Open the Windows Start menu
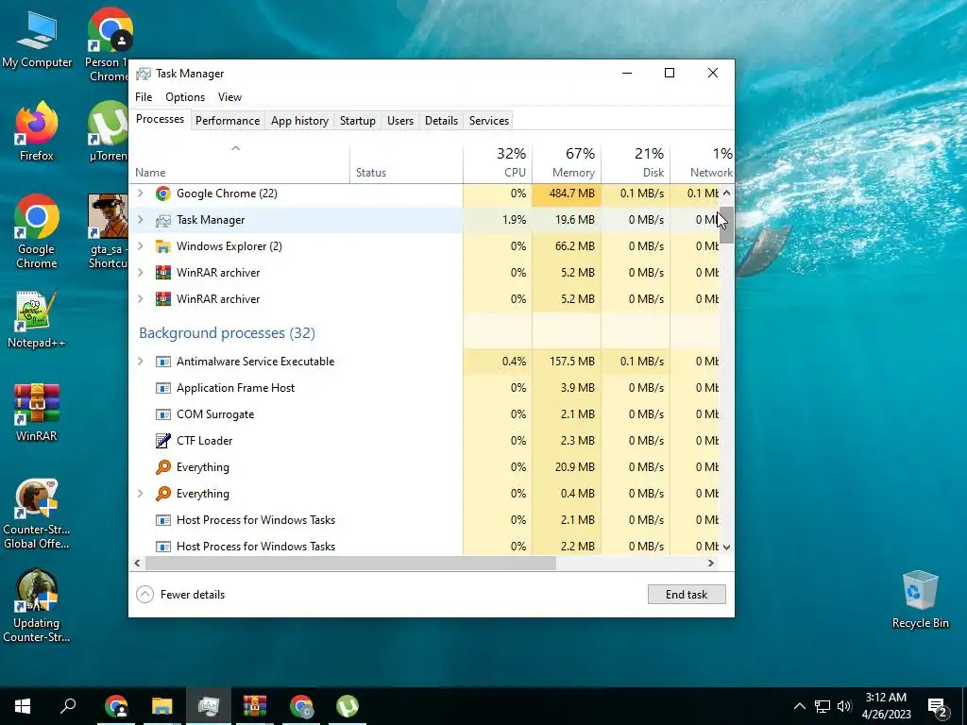The width and height of the screenshot is (967, 725). pos(23,706)
